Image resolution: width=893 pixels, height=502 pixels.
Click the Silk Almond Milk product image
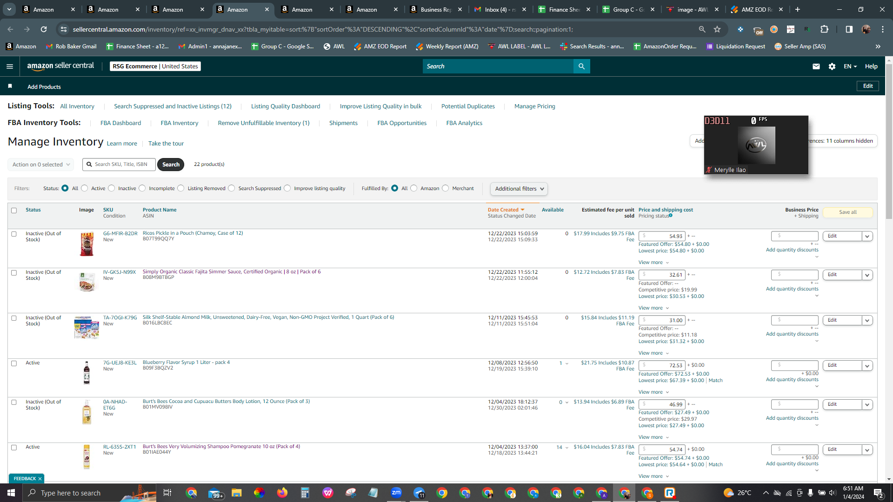87,328
